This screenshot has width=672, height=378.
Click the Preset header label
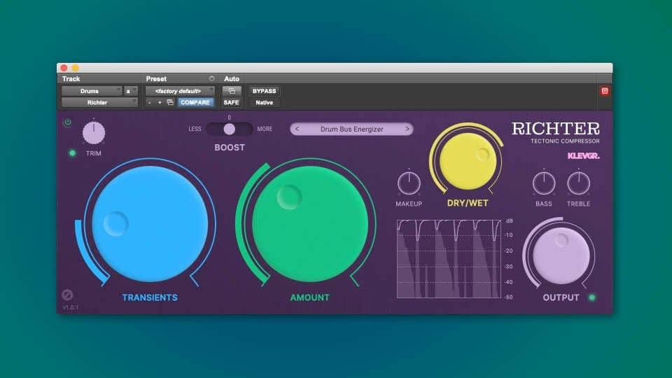[x=156, y=79]
